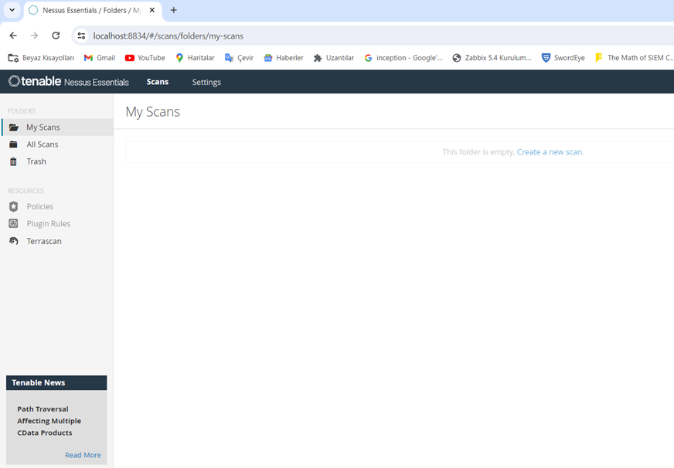Reload the page with refresh button
This screenshot has height=468, width=674.
click(x=56, y=36)
